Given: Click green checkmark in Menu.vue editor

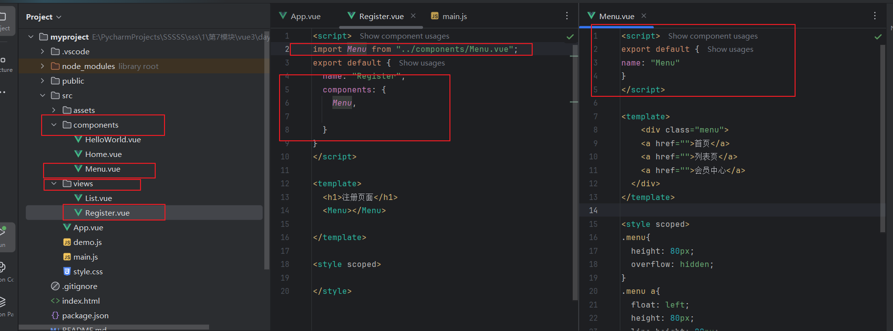Looking at the screenshot, I should point(878,37).
